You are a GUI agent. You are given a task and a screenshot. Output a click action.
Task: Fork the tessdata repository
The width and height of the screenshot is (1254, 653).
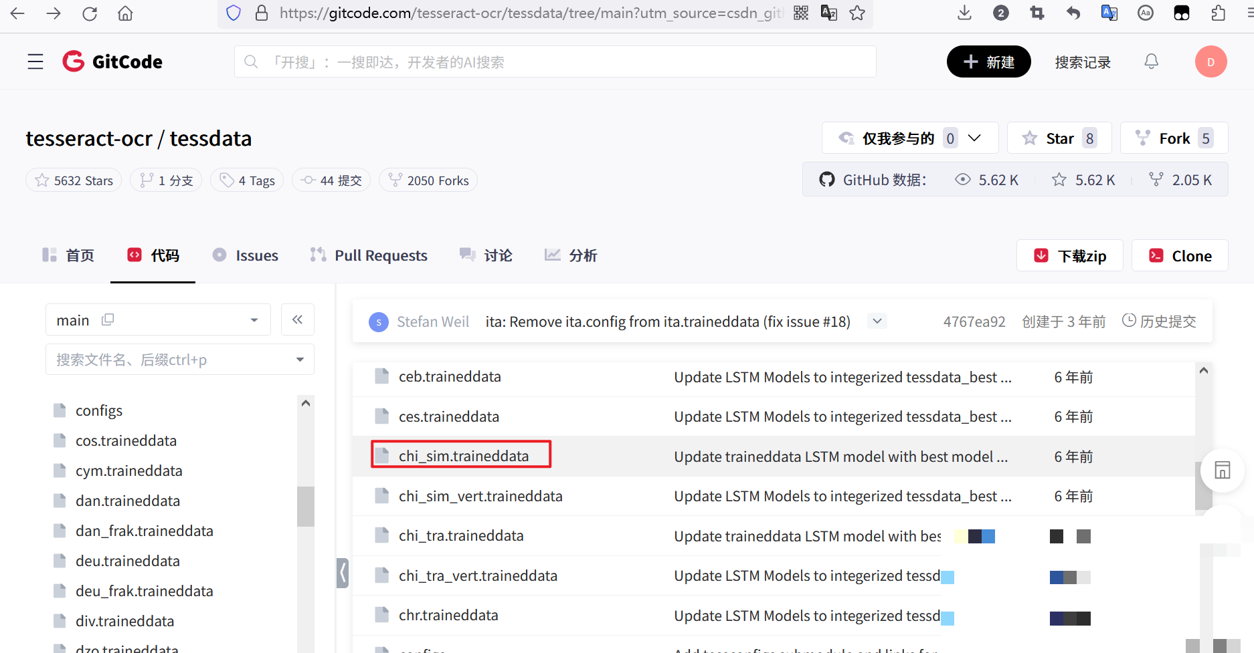pos(1173,138)
